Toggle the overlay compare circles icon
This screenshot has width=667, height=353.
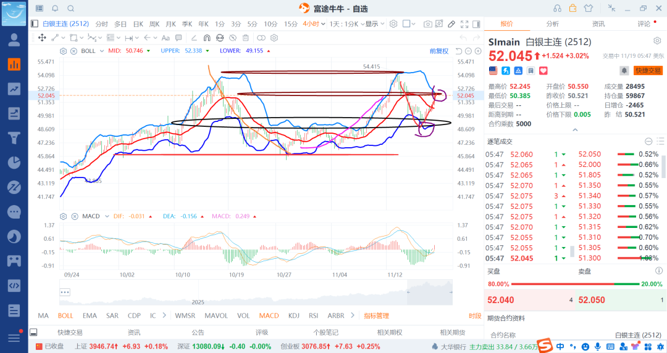coord(261,38)
